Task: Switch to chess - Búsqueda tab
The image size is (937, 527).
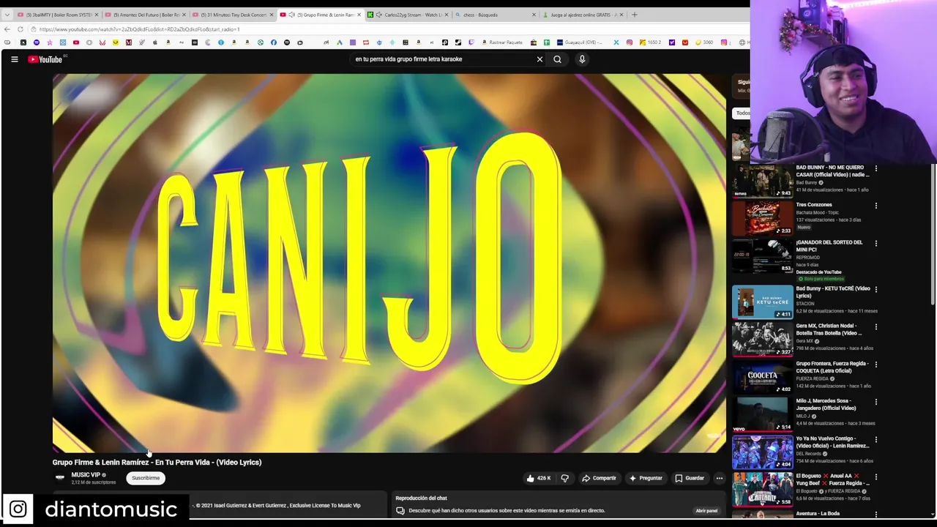Action: point(495,15)
